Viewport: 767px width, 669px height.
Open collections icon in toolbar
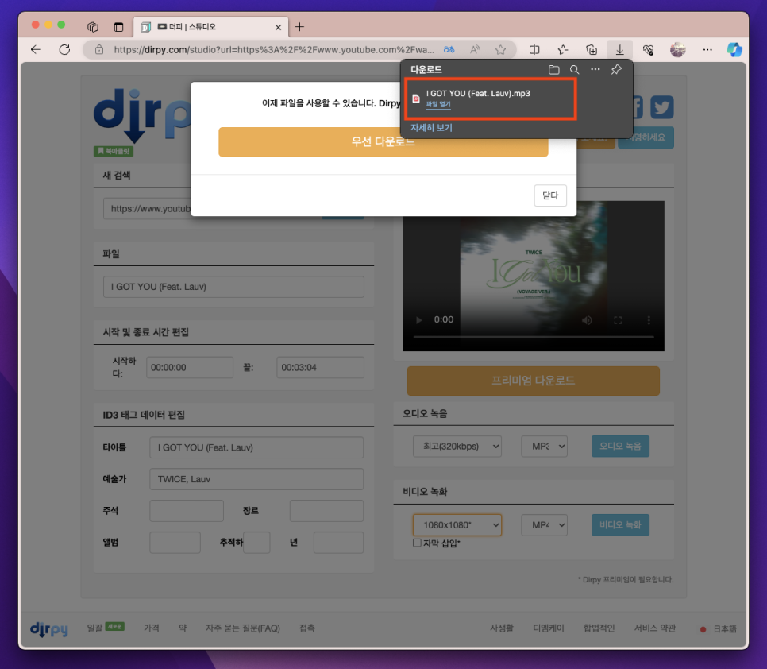click(x=592, y=49)
